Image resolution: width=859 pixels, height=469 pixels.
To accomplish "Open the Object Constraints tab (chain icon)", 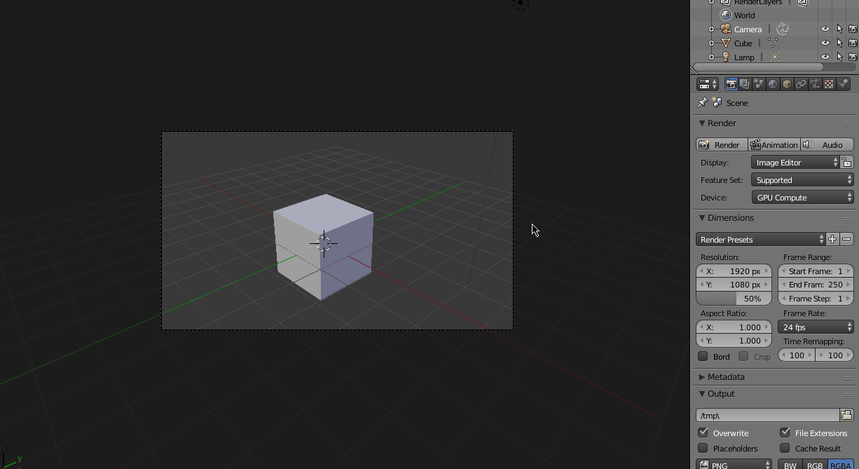I will (801, 83).
